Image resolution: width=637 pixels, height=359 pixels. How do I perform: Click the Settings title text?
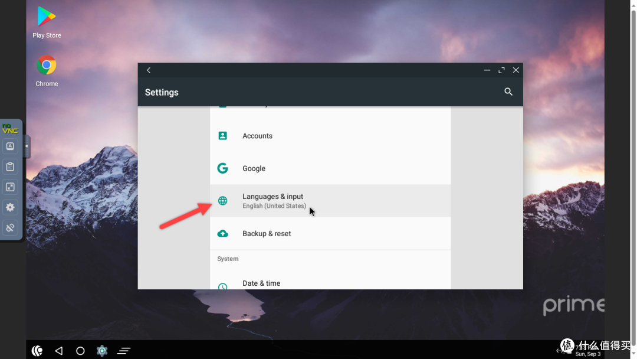coord(162,92)
